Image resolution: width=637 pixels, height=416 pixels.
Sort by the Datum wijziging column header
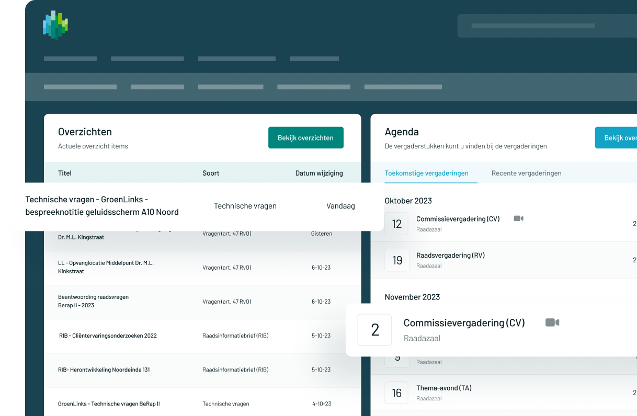click(319, 173)
